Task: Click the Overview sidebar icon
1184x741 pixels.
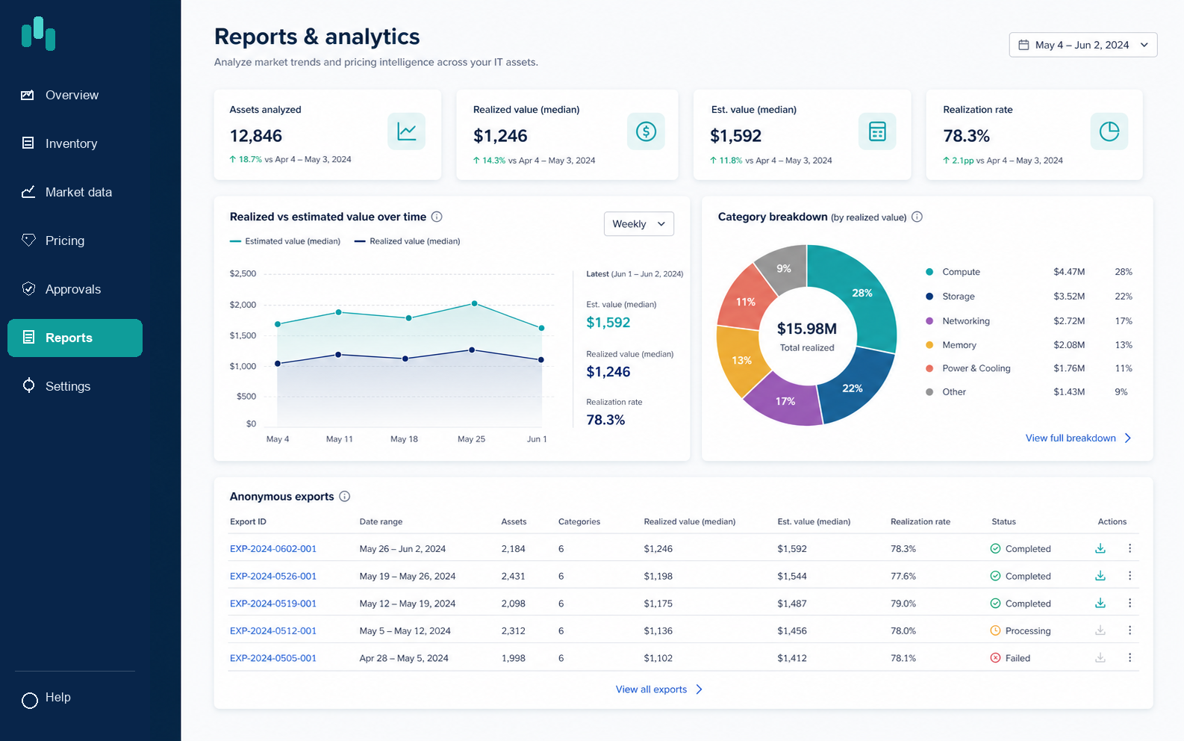Action: click(x=28, y=95)
